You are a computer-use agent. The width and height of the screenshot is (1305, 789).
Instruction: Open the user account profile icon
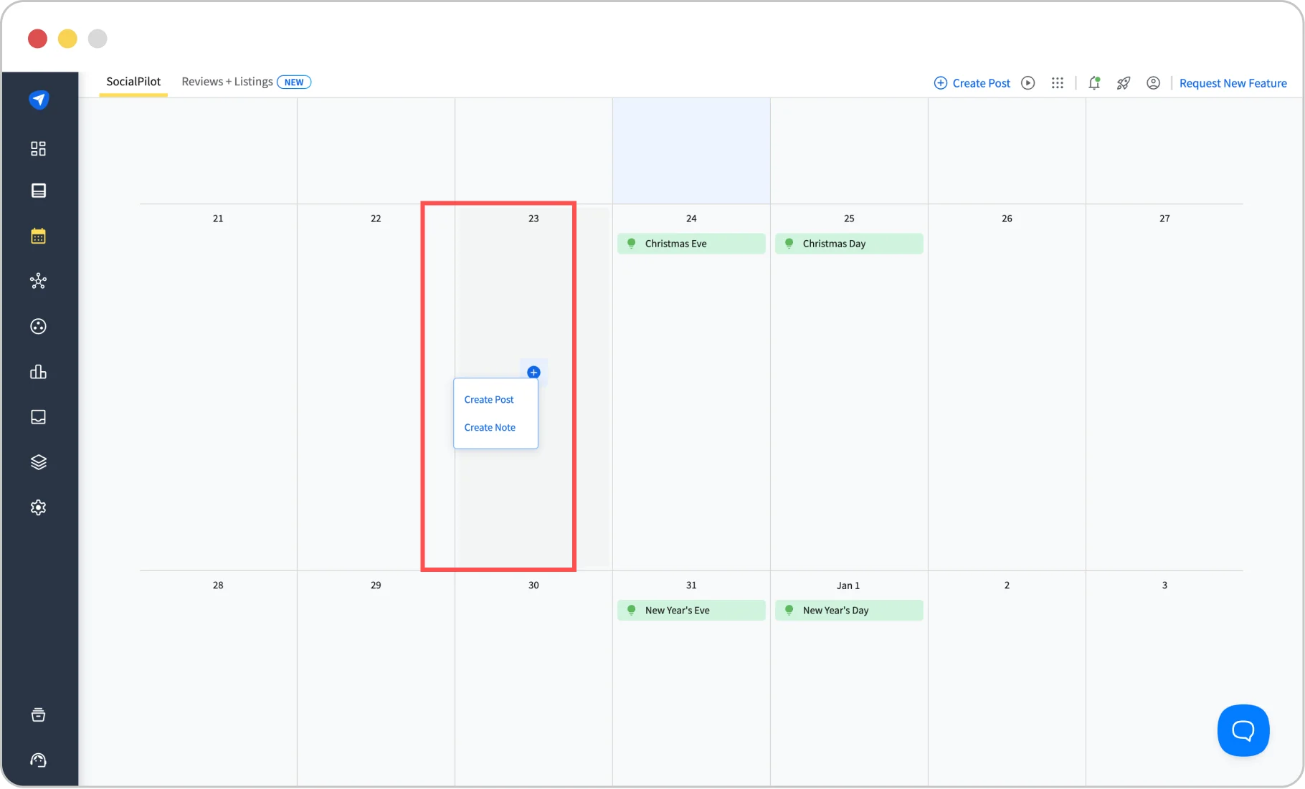(x=1152, y=83)
